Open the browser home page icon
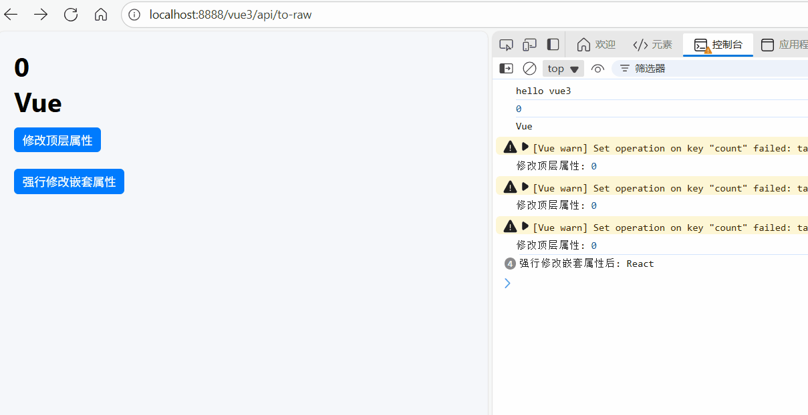The width and height of the screenshot is (808, 415). click(x=101, y=15)
